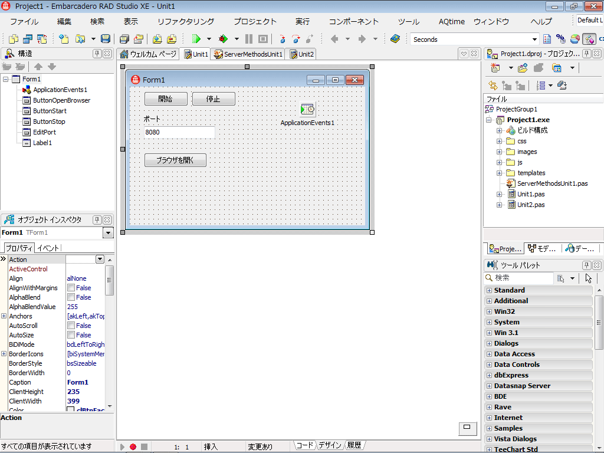Screen dimensions: 604x453
Task: Open the Form1 TForm1 object selector dropdown
Action: point(109,232)
